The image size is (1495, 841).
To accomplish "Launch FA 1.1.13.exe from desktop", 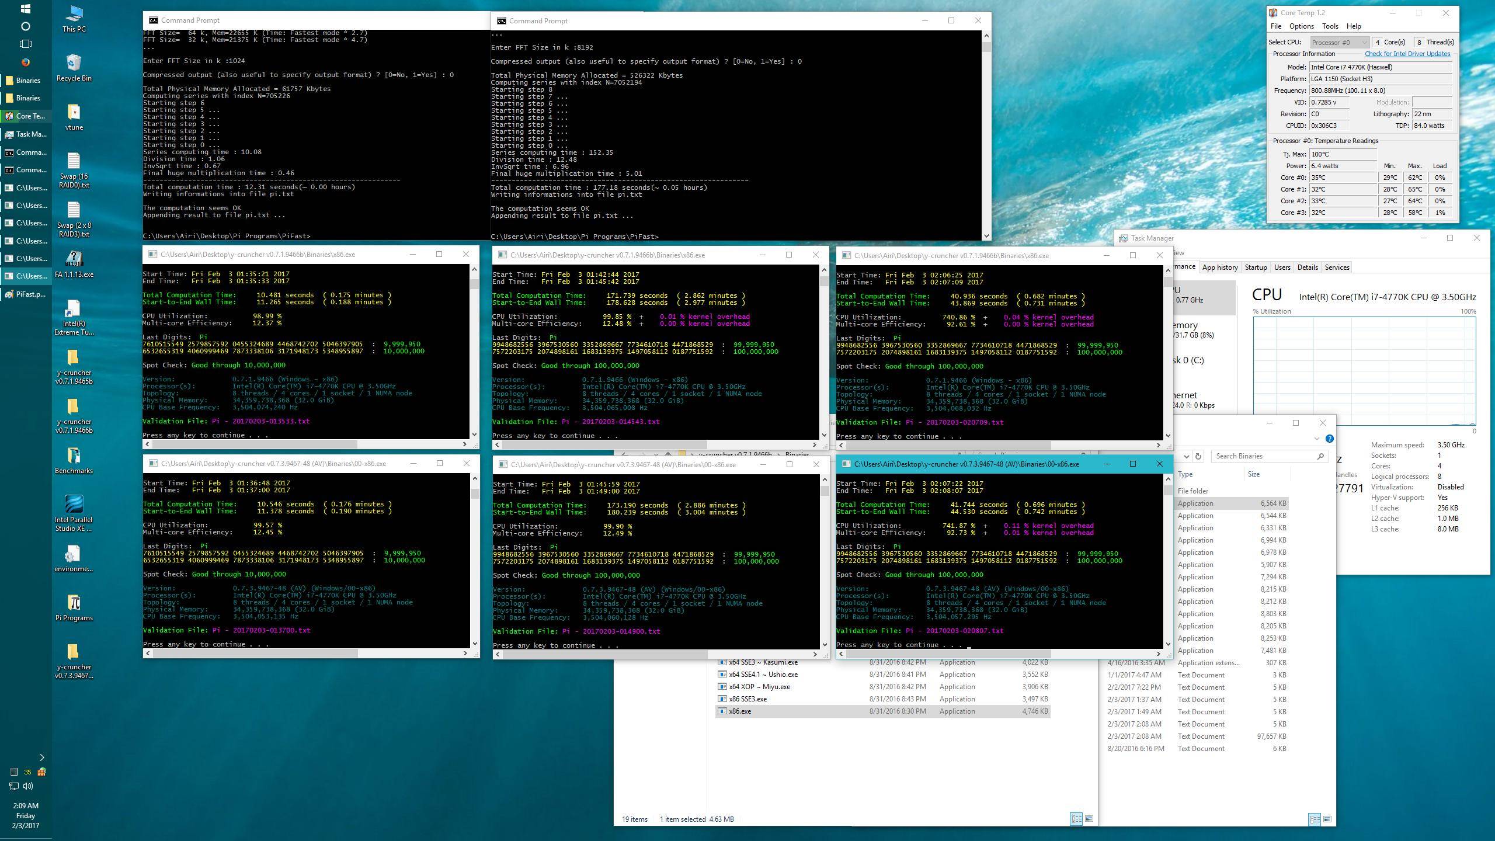I will (x=74, y=264).
